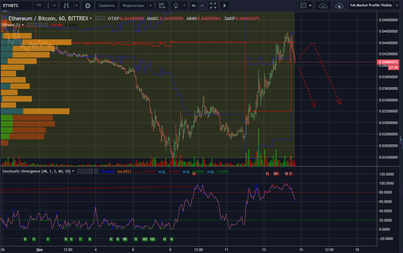Open chart settings with the gear icon
The image size is (403, 253).
[x=88, y=6]
